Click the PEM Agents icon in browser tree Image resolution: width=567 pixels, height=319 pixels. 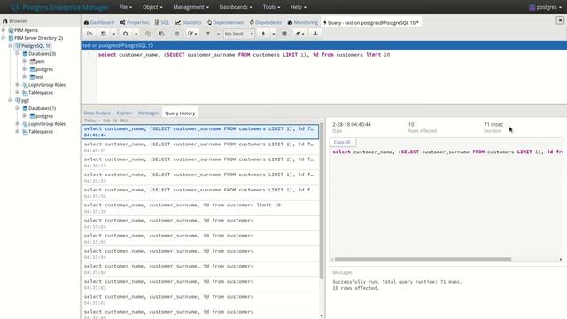[11, 30]
